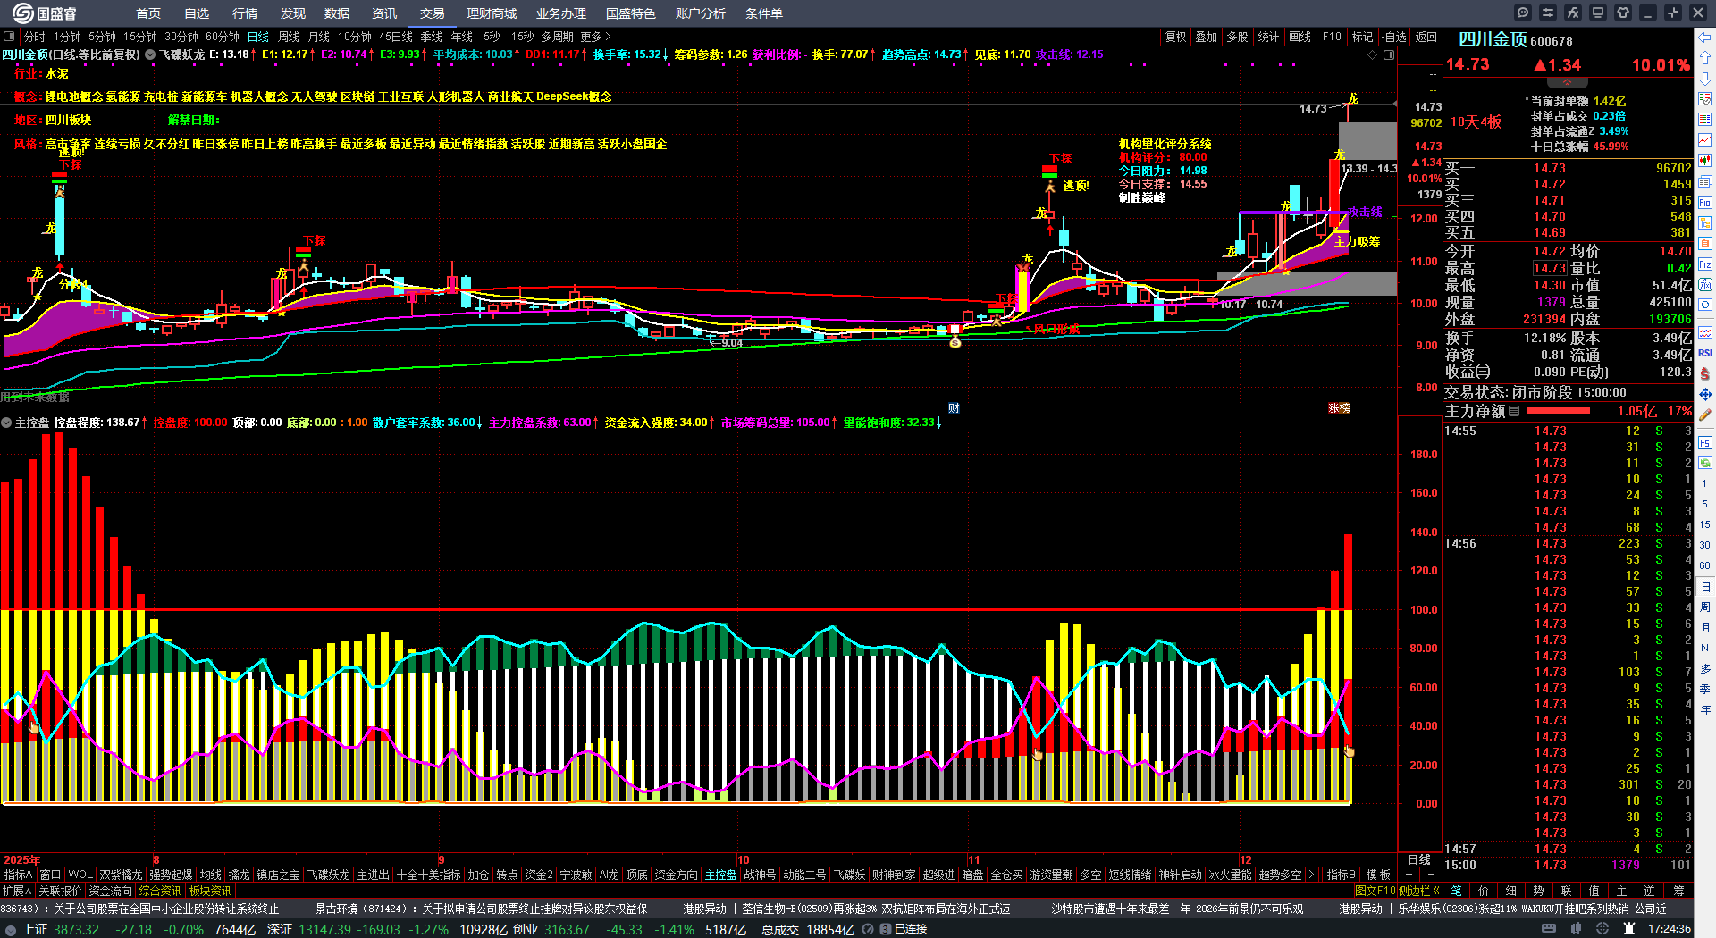
Task: Click the 返回 button
Action: [x=1426, y=37]
